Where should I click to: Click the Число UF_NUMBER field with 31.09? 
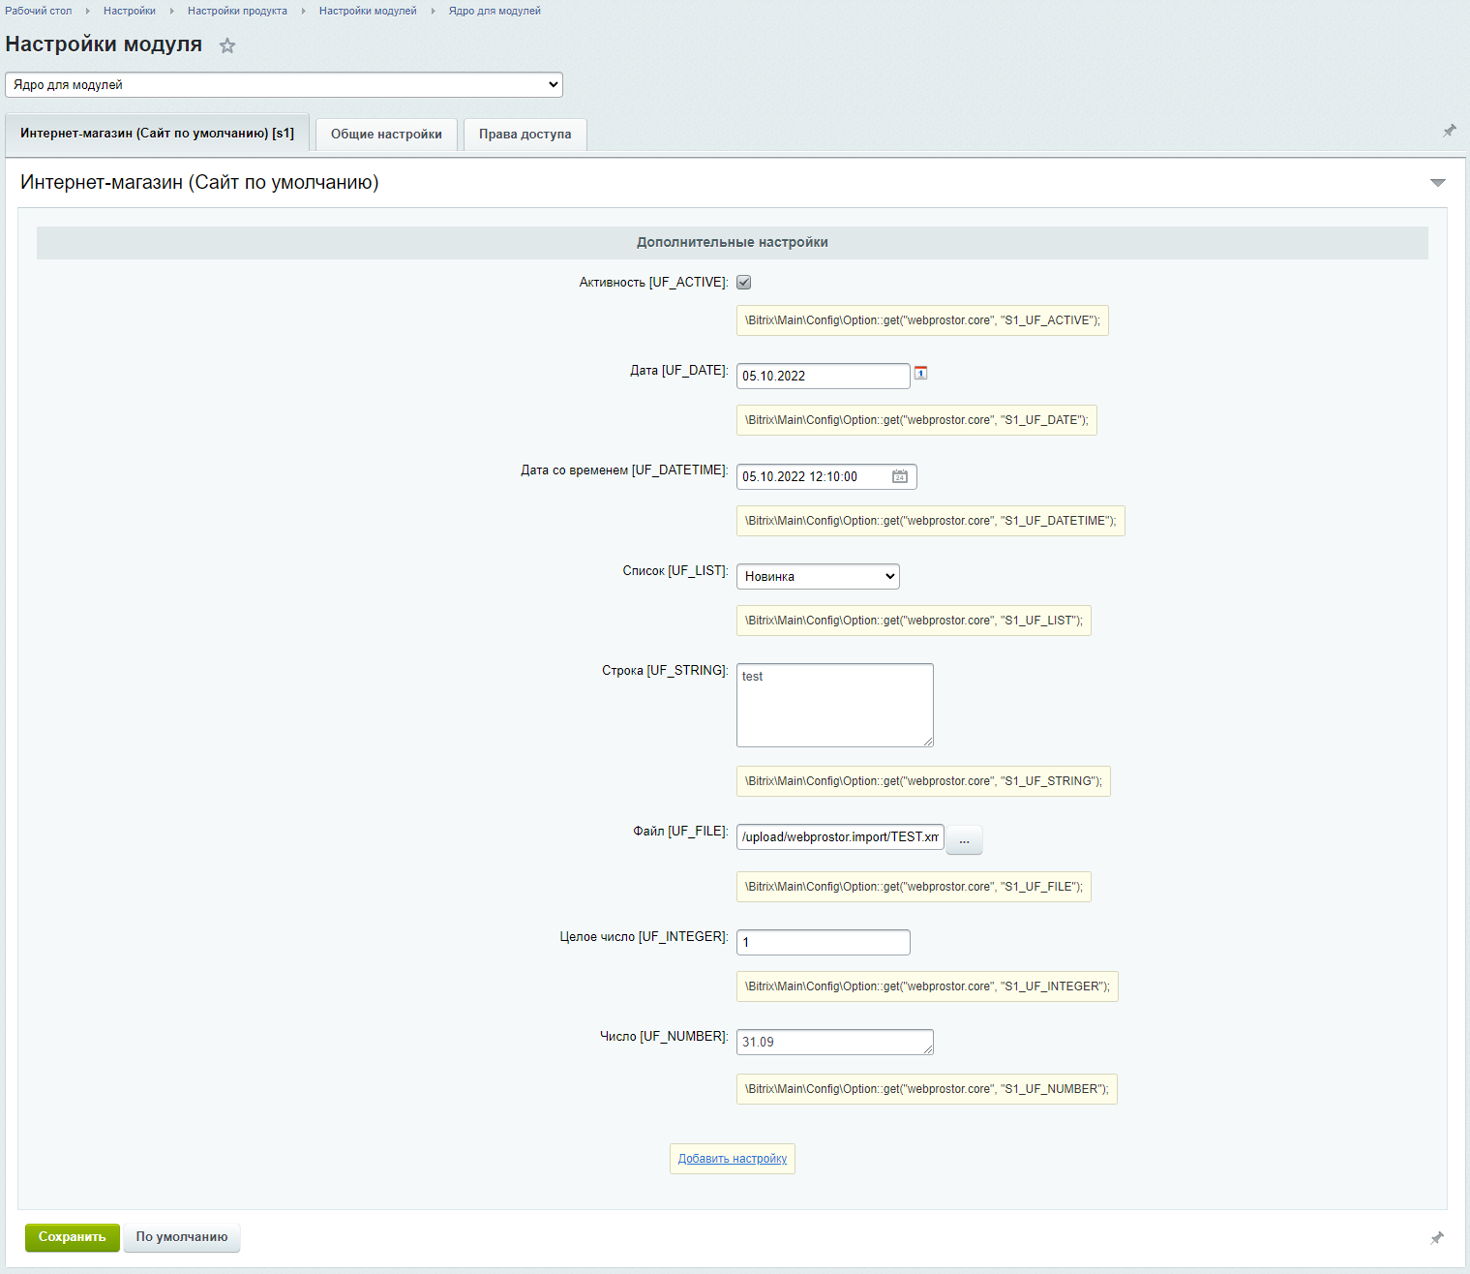click(x=835, y=1042)
